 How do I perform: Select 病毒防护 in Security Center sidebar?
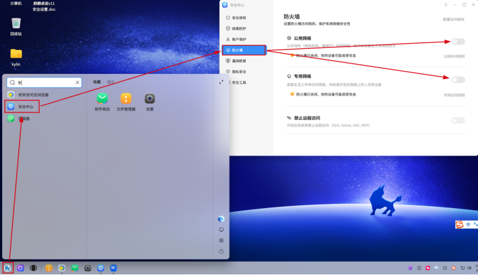[244, 28]
